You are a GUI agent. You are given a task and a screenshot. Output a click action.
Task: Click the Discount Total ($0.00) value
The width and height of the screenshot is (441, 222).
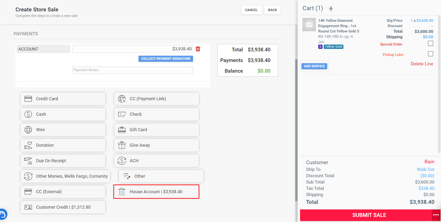(427, 176)
